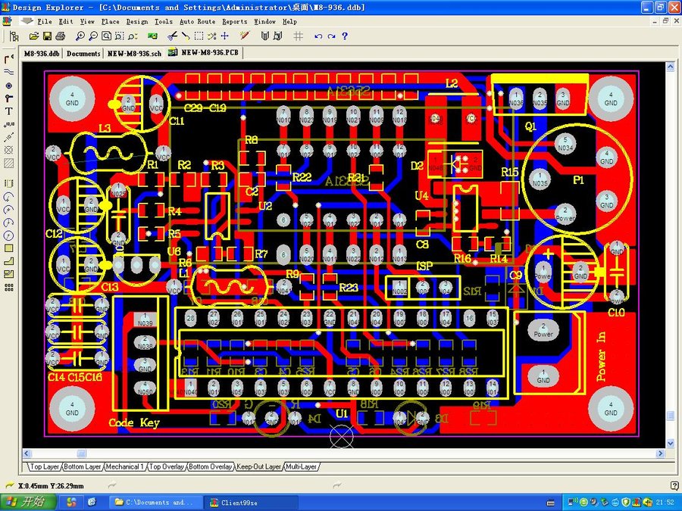The width and height of the screenshot is (682, 511).
Task: Open the Place menu
Action: point(111,21)
